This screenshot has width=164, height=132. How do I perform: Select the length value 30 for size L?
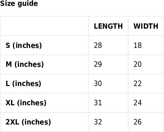point(98,83)
